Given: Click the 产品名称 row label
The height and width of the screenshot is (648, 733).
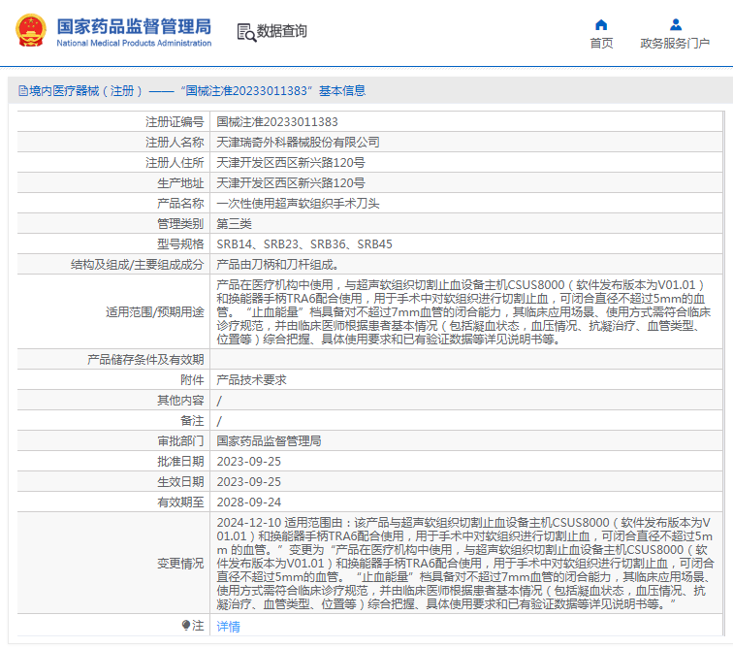Looking at the screenshot, I should (180, 204).
